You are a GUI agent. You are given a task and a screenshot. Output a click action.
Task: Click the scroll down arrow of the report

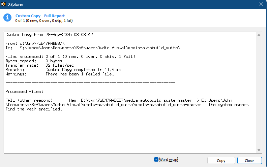(x=259, y=150)
